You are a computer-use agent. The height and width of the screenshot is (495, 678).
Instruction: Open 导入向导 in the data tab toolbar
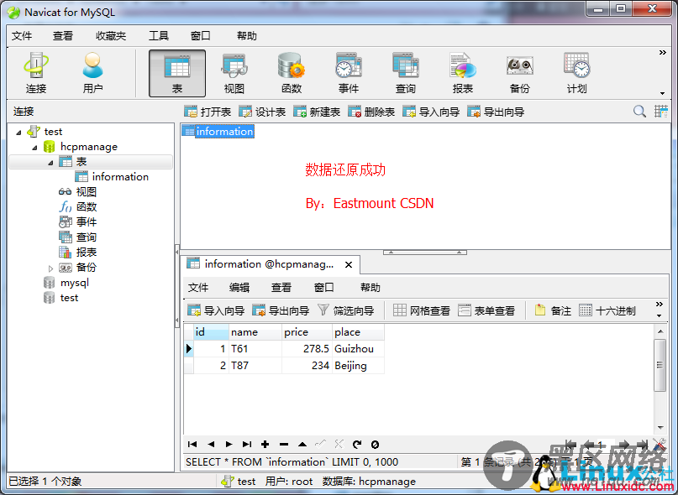click(216, 310)
